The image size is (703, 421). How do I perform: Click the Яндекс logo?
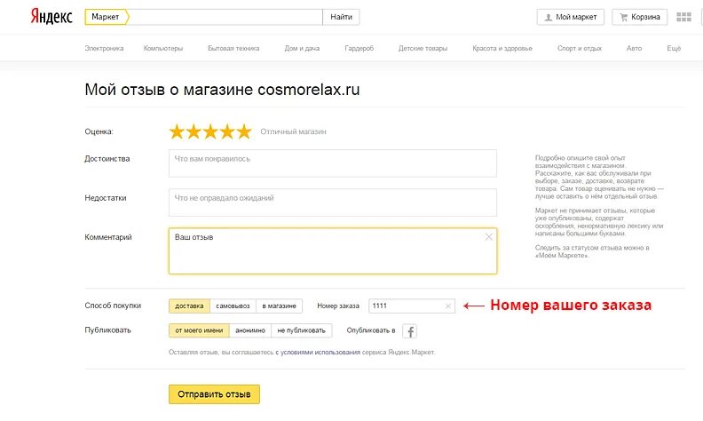pos(51,17)
